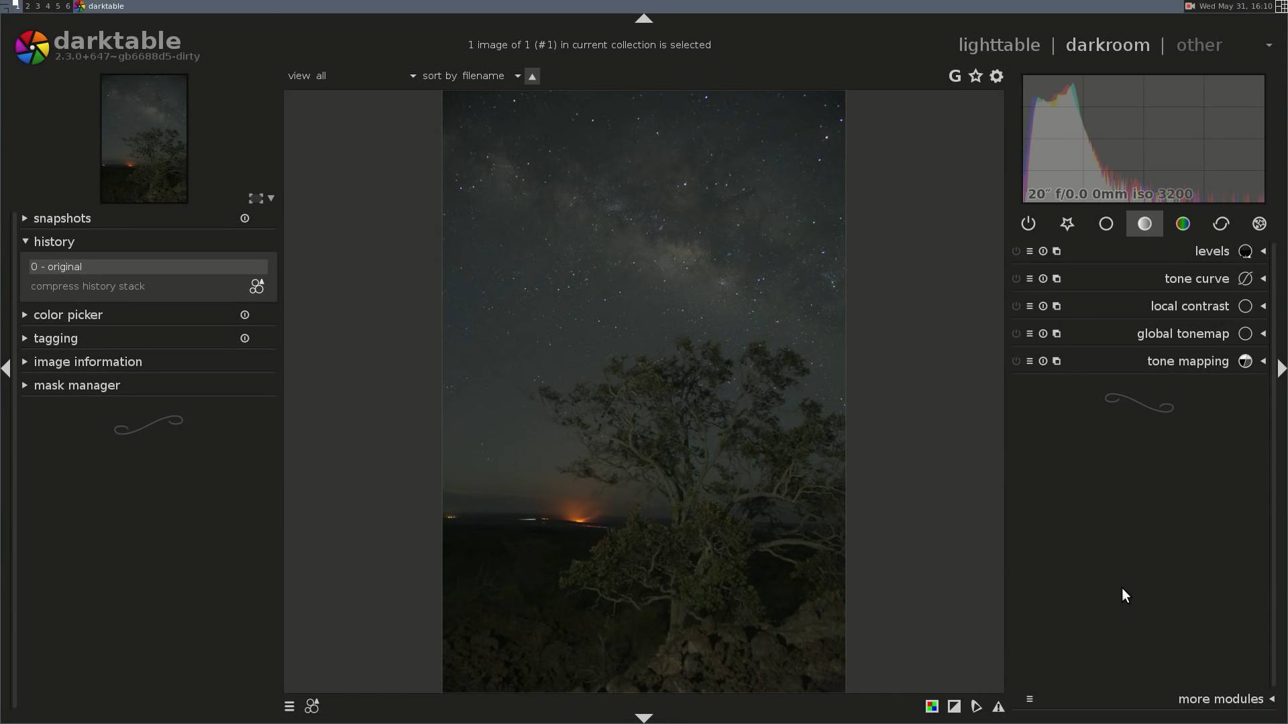Click compress history stack

(x=88, y=286)
